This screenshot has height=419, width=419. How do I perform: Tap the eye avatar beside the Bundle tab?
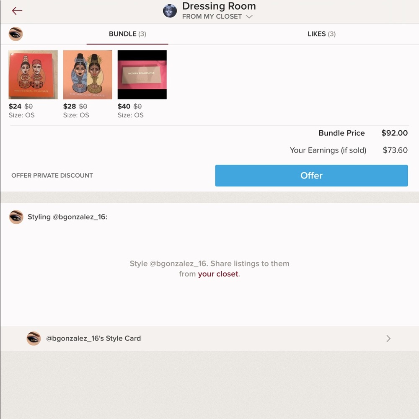16,34
